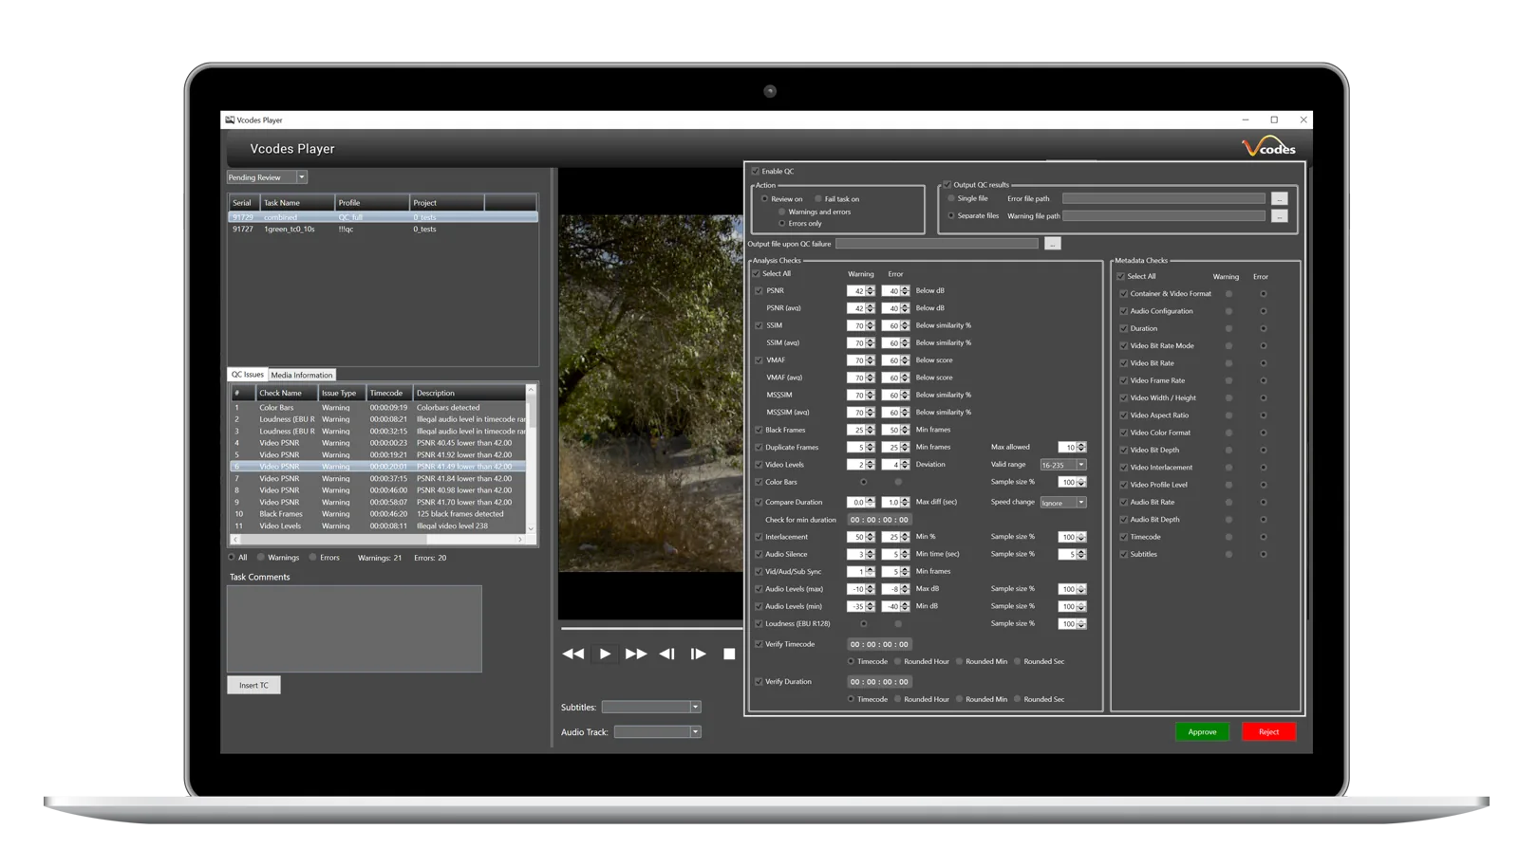The width and height of the screenshot is (1519, 848).
Task: Choose the Separate files radio option
Action: (x=951, y=216)
